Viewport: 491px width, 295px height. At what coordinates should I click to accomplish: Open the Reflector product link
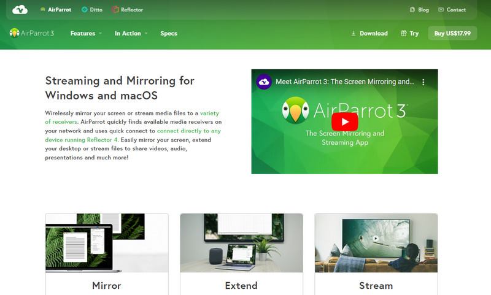[132, 10]
